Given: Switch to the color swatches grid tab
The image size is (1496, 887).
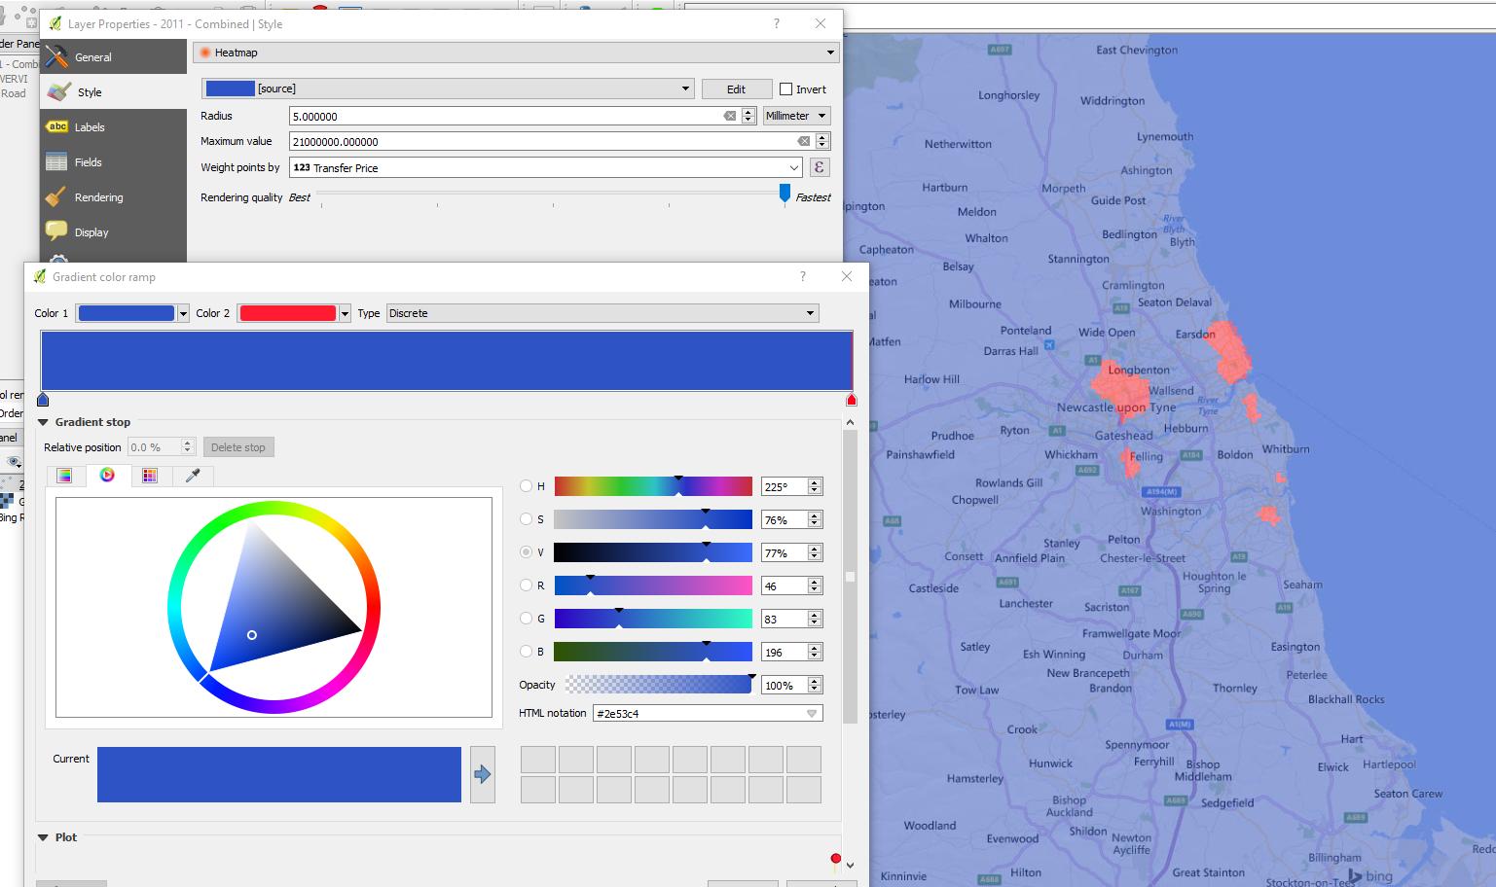Looking at the screenshot, I should click(x=150, y=476).
